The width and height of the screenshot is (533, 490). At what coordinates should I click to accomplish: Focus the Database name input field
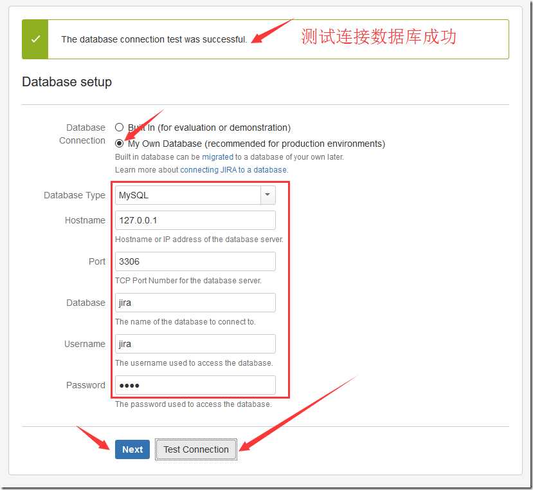195,303
